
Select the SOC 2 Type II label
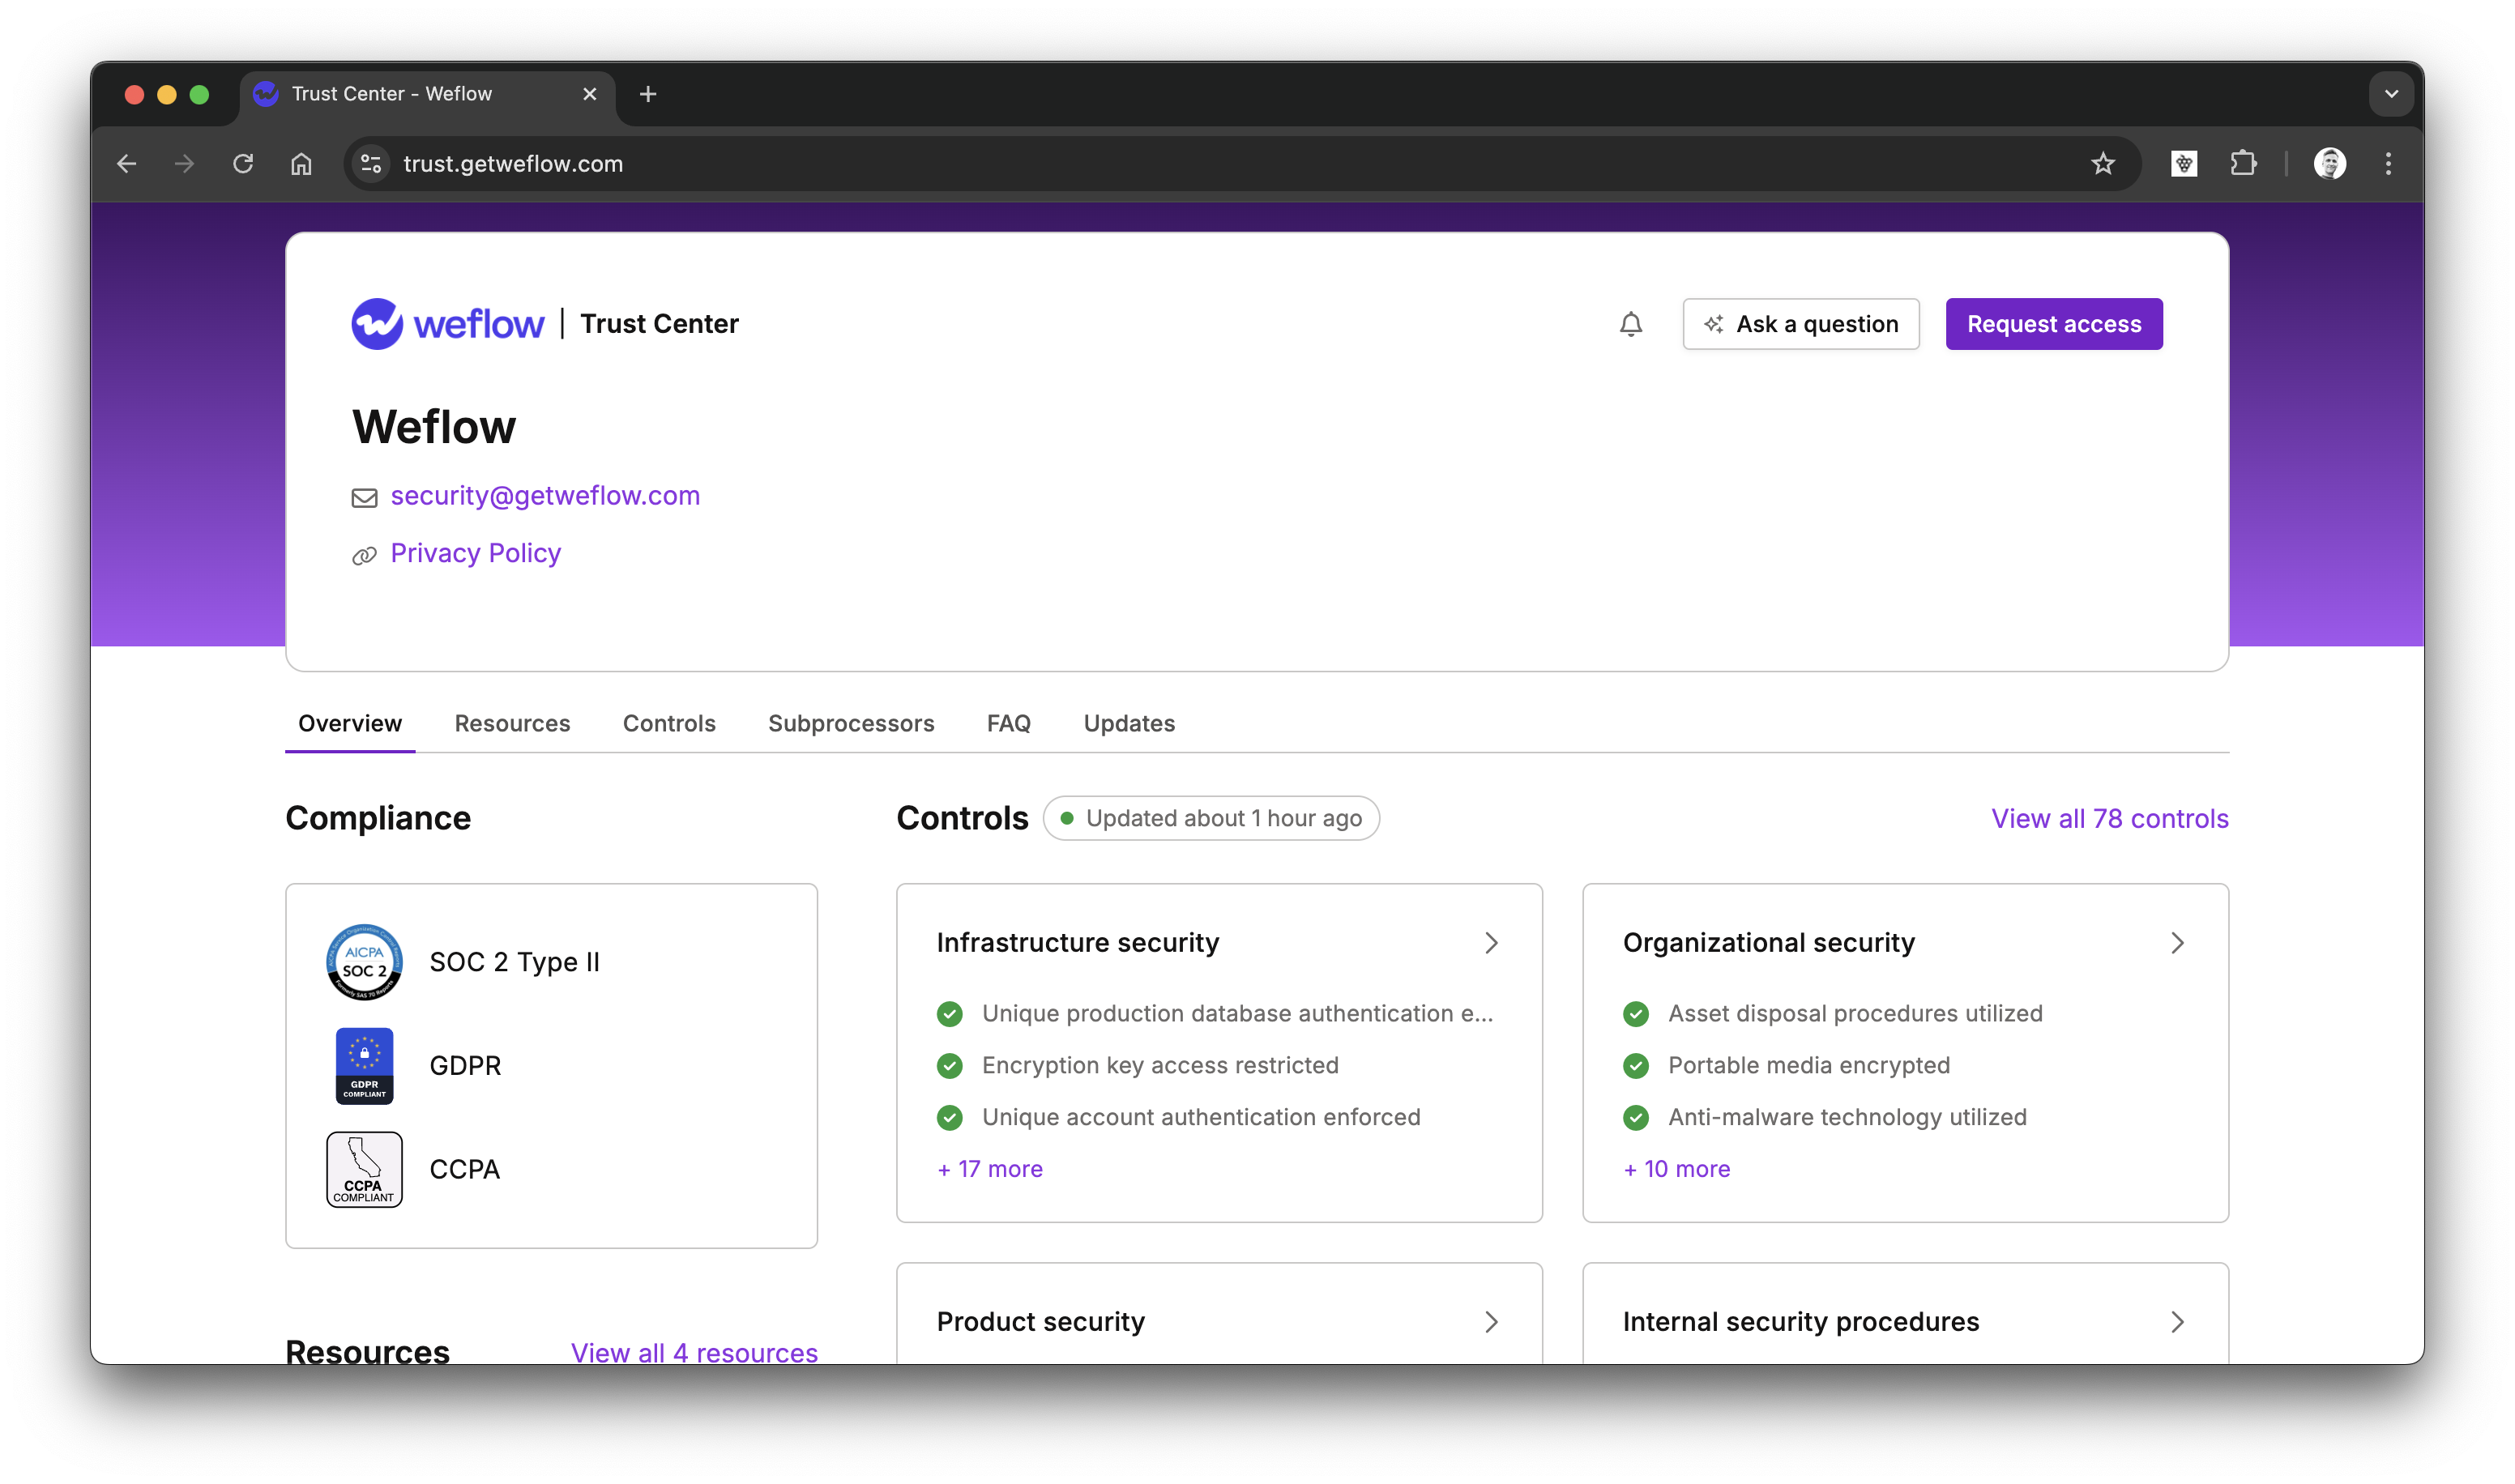pyautogui.click(x=514, y=962)
